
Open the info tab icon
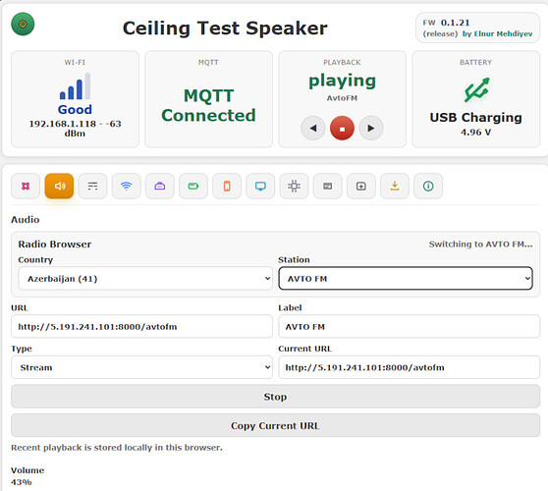click(x=428, y=186)
